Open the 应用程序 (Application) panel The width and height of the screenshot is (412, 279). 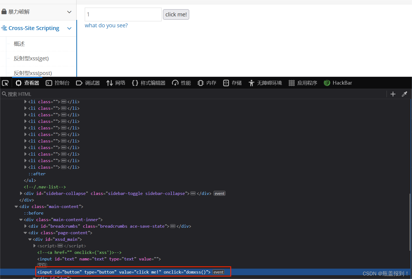coord(303,83)
